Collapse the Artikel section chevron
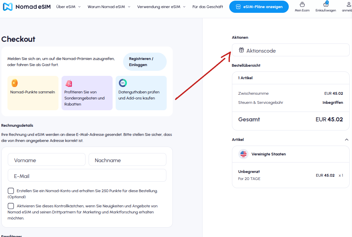Screen dimensions: 352x237 click(x=347, y=140)
